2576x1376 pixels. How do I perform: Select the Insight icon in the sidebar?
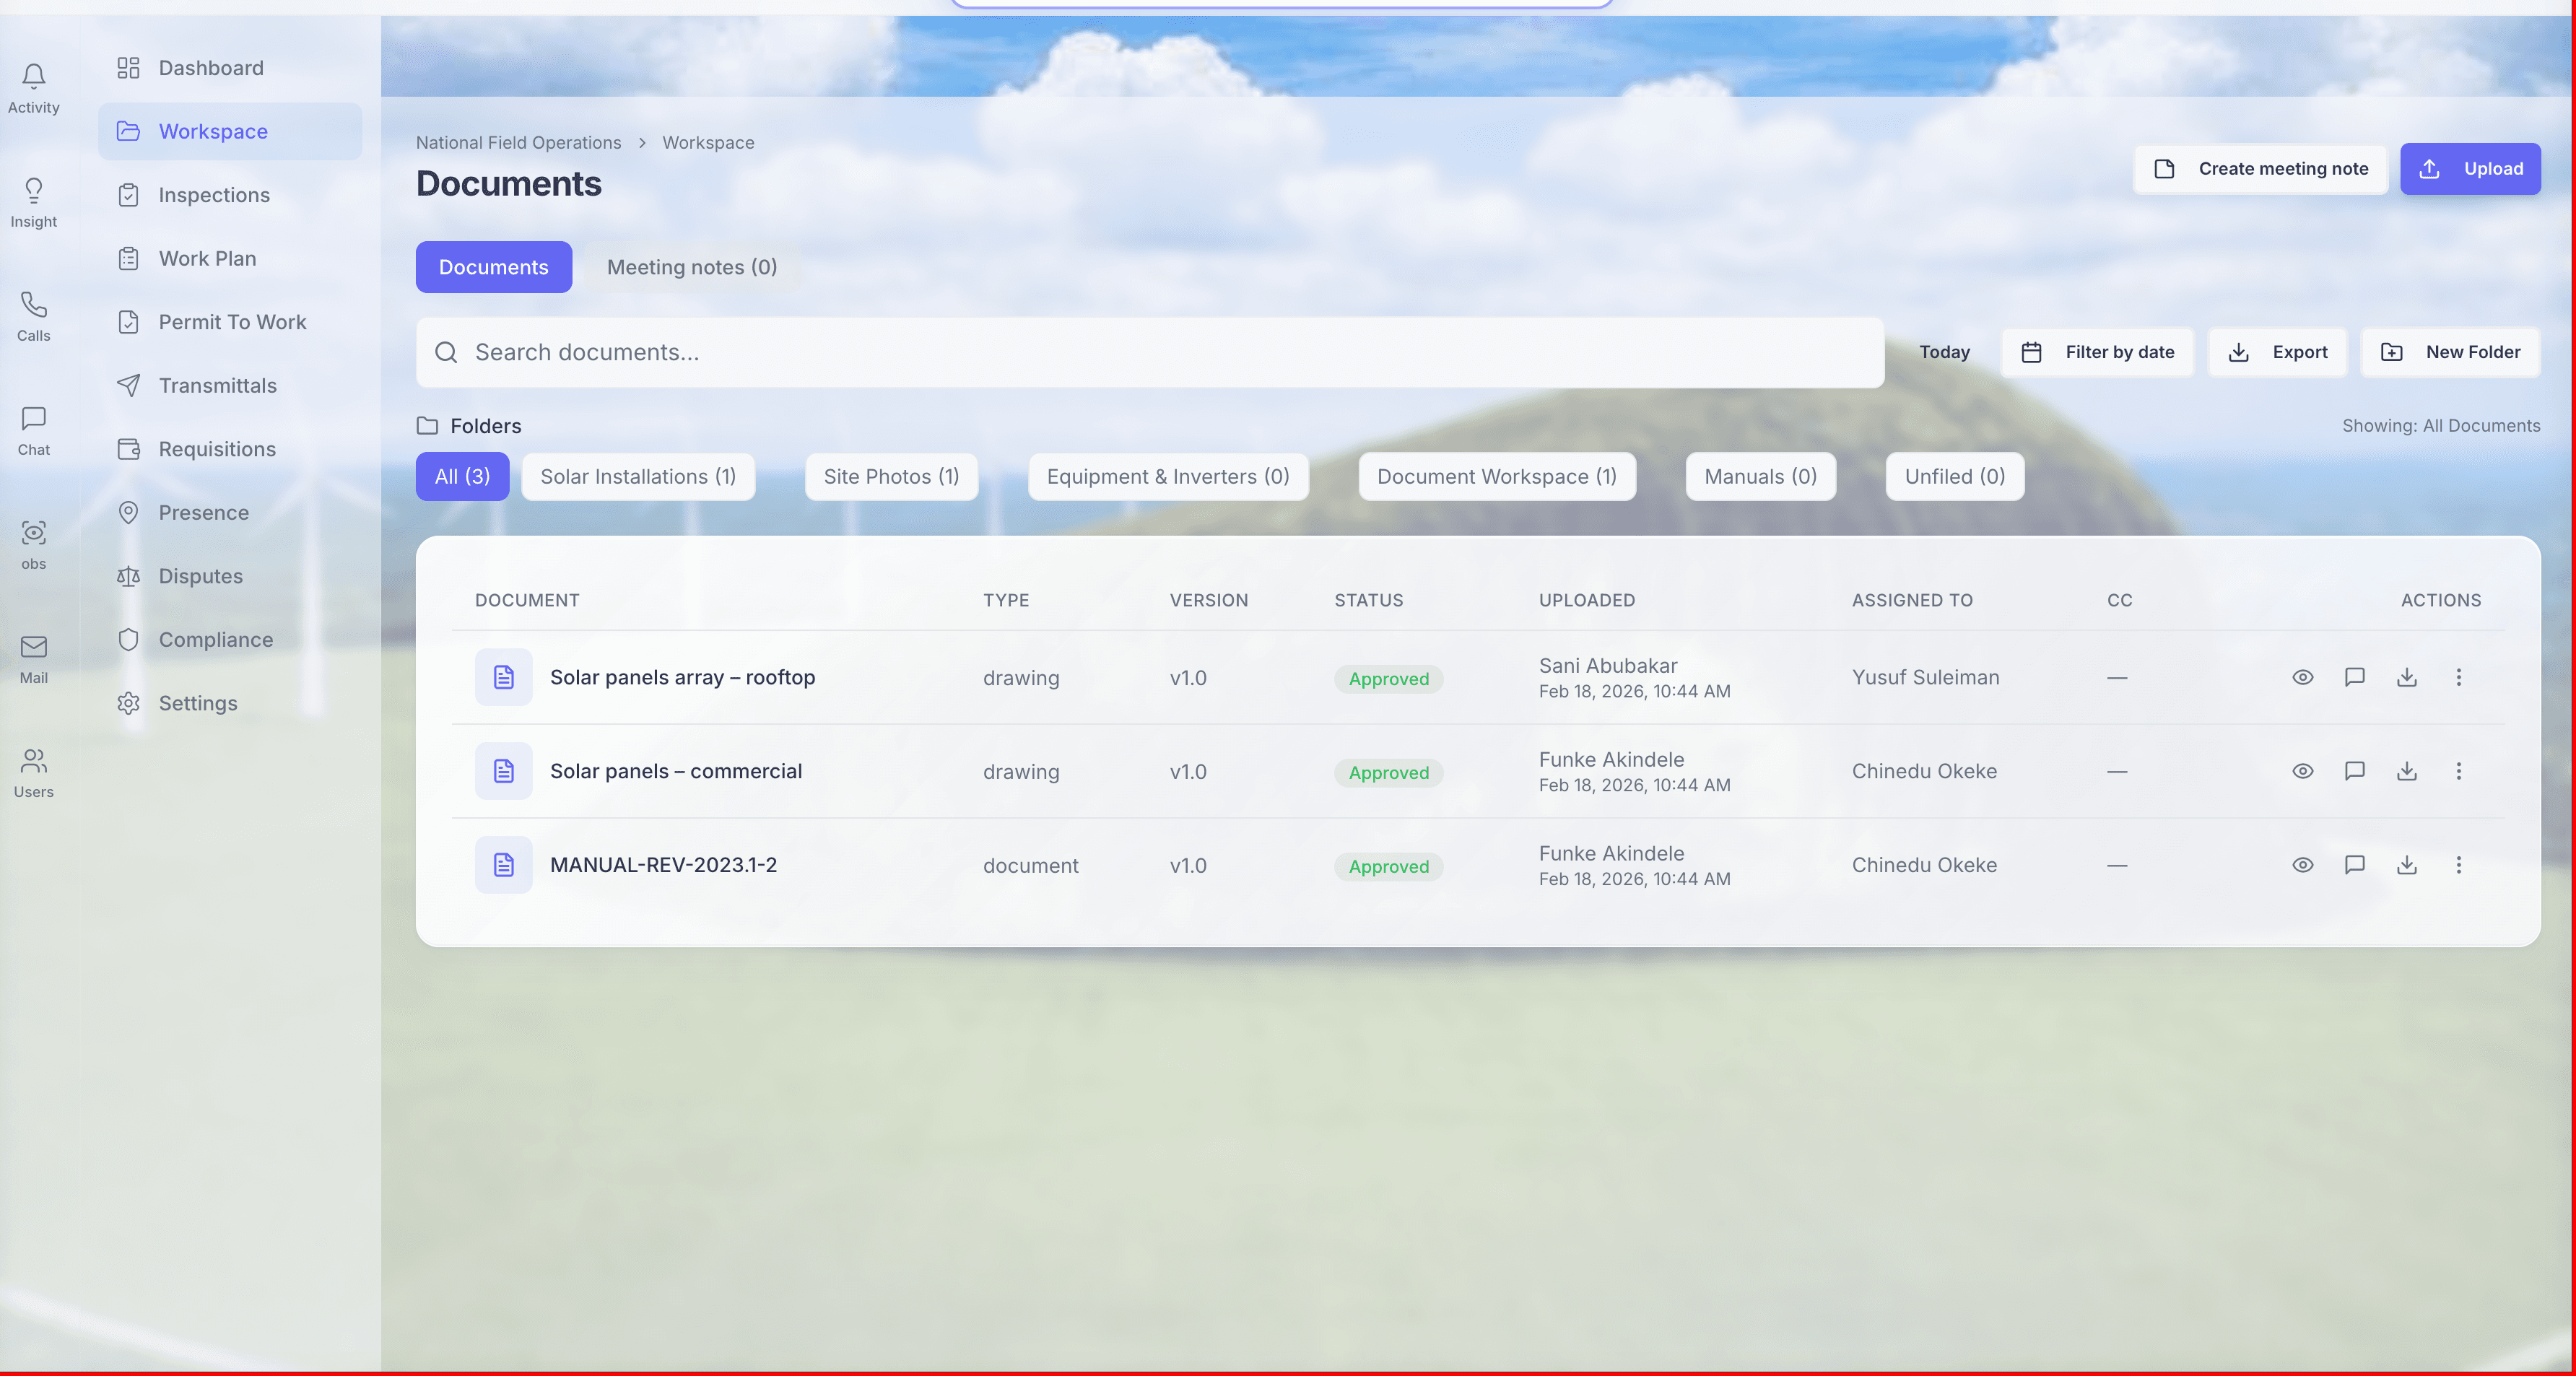(33, 202)
